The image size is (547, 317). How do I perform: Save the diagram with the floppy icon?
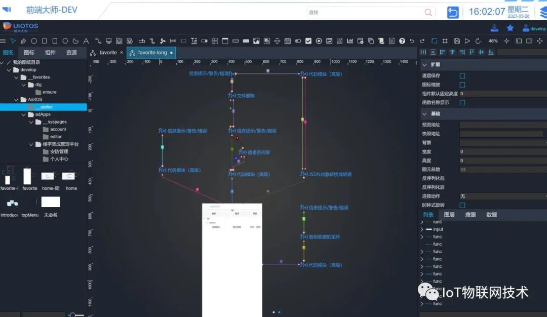pyautogui.click(x=457, y=41)
